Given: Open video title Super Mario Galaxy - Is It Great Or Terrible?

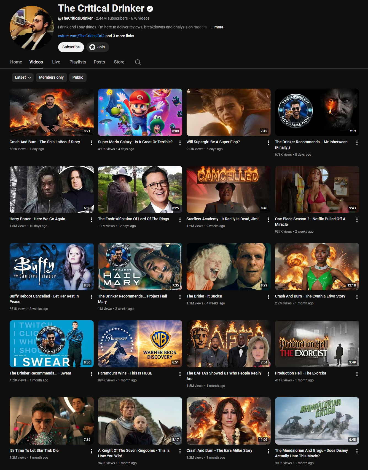Looking at the screenshot, I should click(135, 142).
